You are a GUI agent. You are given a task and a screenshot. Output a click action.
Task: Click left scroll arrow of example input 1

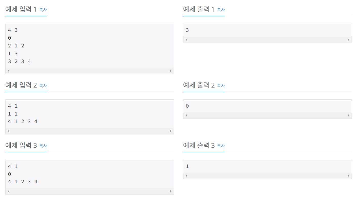tap(9, 71)
